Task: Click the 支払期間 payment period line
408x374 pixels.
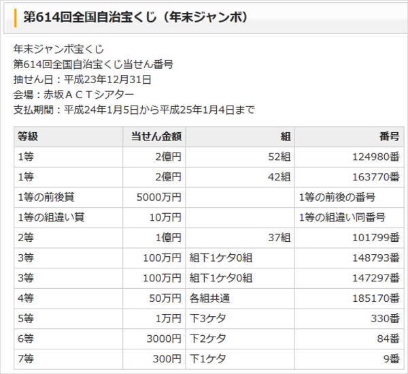Action: [x=134, y=109]
